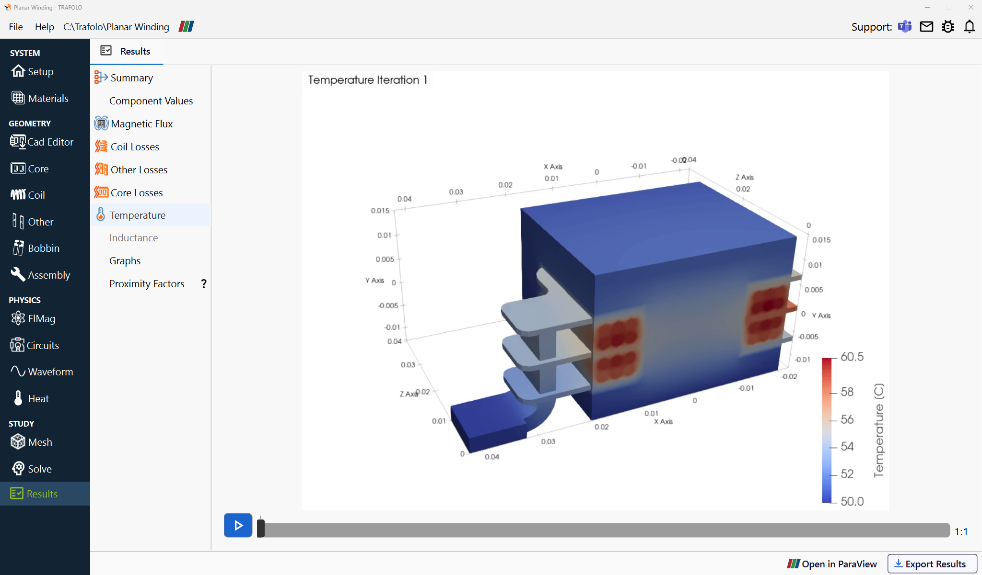Open the Help menu

(x=44, y=27)
